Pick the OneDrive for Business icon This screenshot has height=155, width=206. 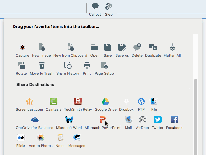point(35,120)
